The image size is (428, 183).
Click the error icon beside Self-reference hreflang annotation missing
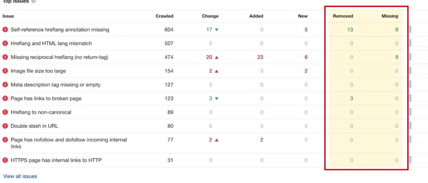point(5,30)
